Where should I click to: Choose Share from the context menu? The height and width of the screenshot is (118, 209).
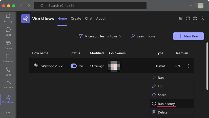coord(172,95)
